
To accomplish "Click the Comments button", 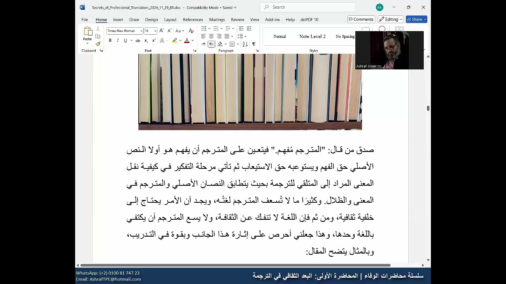I will (x=361, y=19).
